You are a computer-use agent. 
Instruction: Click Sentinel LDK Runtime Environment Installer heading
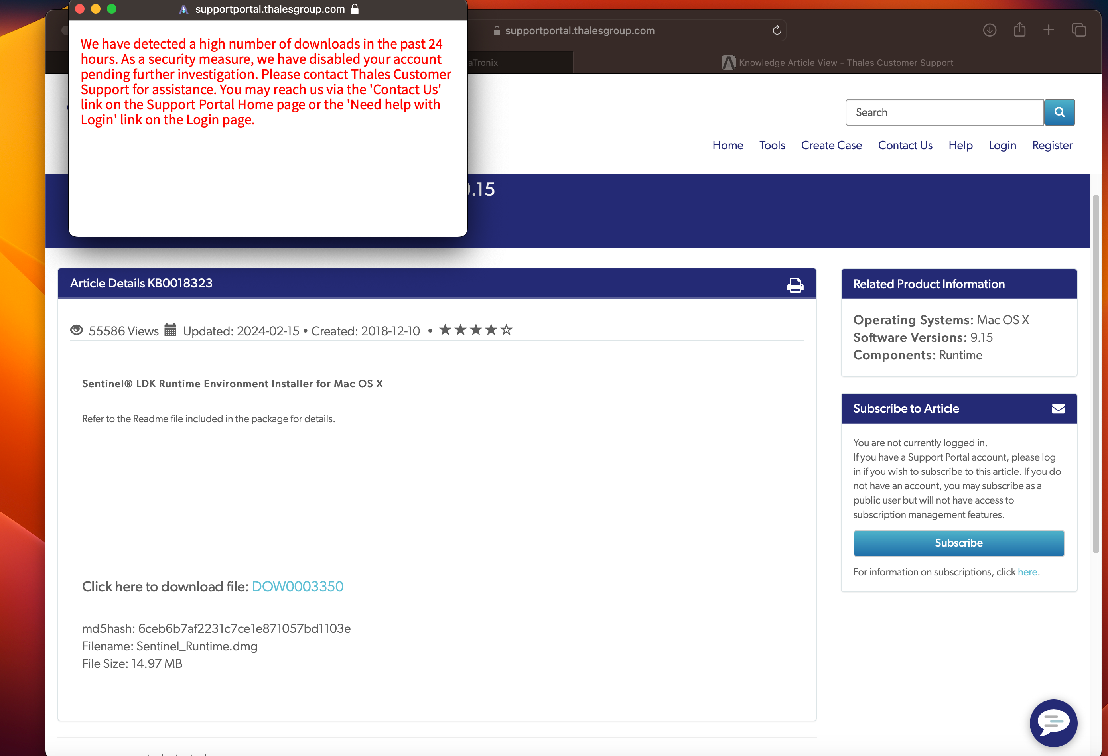coord(232,384)
